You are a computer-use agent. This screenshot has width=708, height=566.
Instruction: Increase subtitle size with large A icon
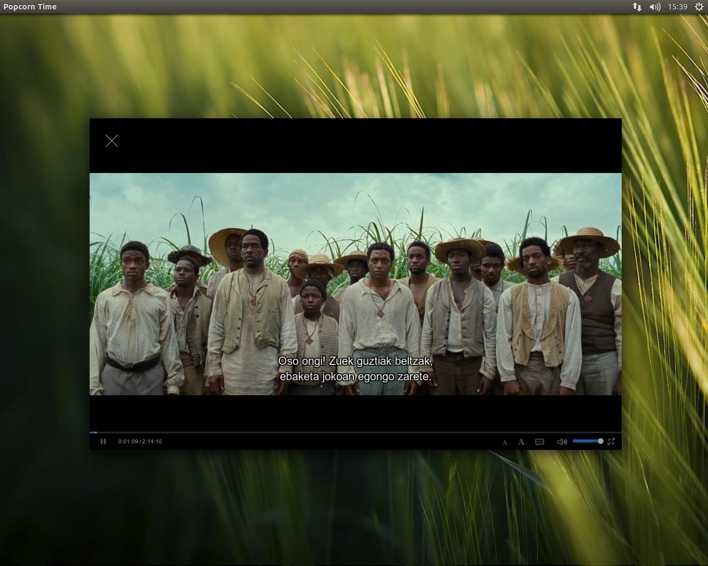pyautogui.click(x=521, y=442)
